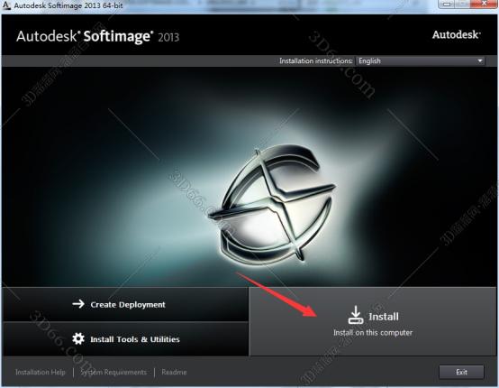Select Create Deployment option
The width and height of the screenshot is (499, 388).
[125, 304]
